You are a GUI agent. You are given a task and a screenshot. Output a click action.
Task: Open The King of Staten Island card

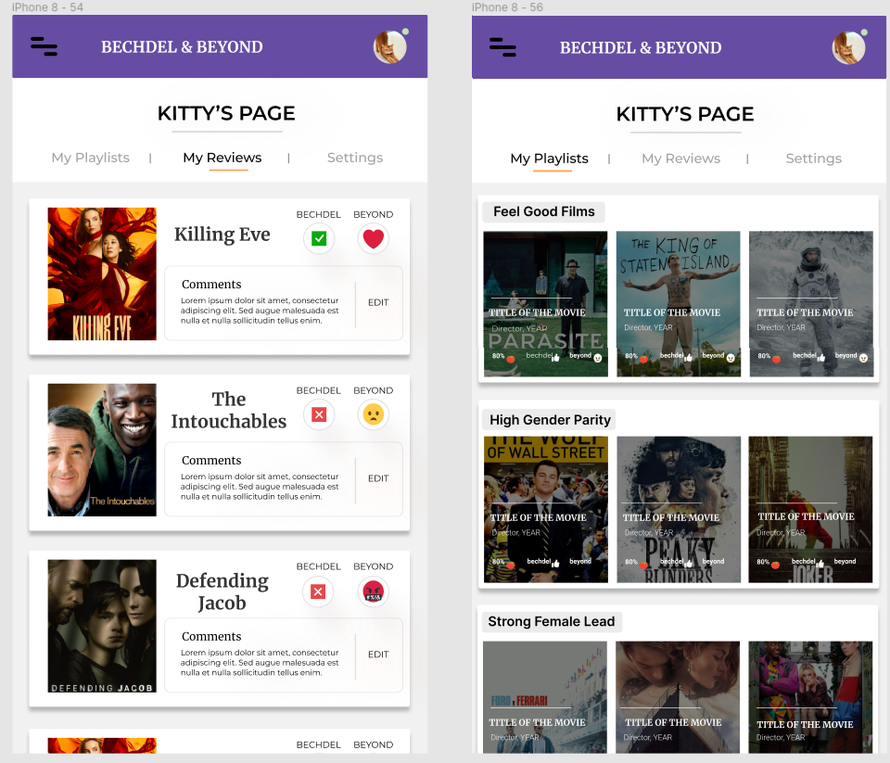679,304
